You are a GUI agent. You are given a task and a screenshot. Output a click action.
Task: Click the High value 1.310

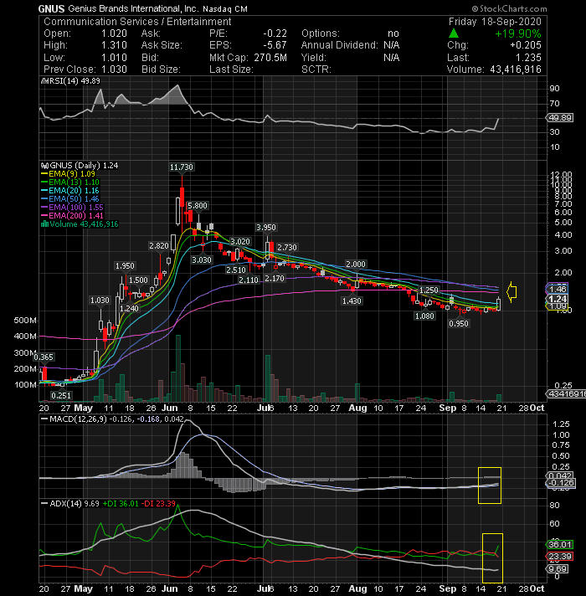coord(114,45)
